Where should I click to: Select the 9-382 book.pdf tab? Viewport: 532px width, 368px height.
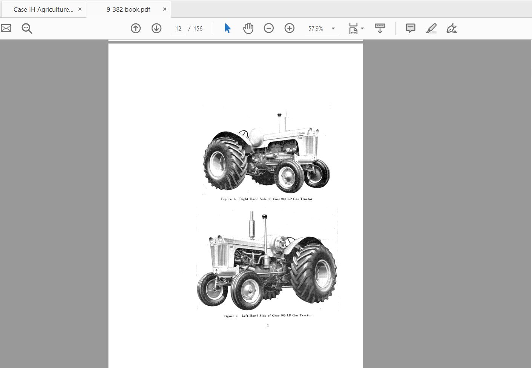click(x=128, y=9)
